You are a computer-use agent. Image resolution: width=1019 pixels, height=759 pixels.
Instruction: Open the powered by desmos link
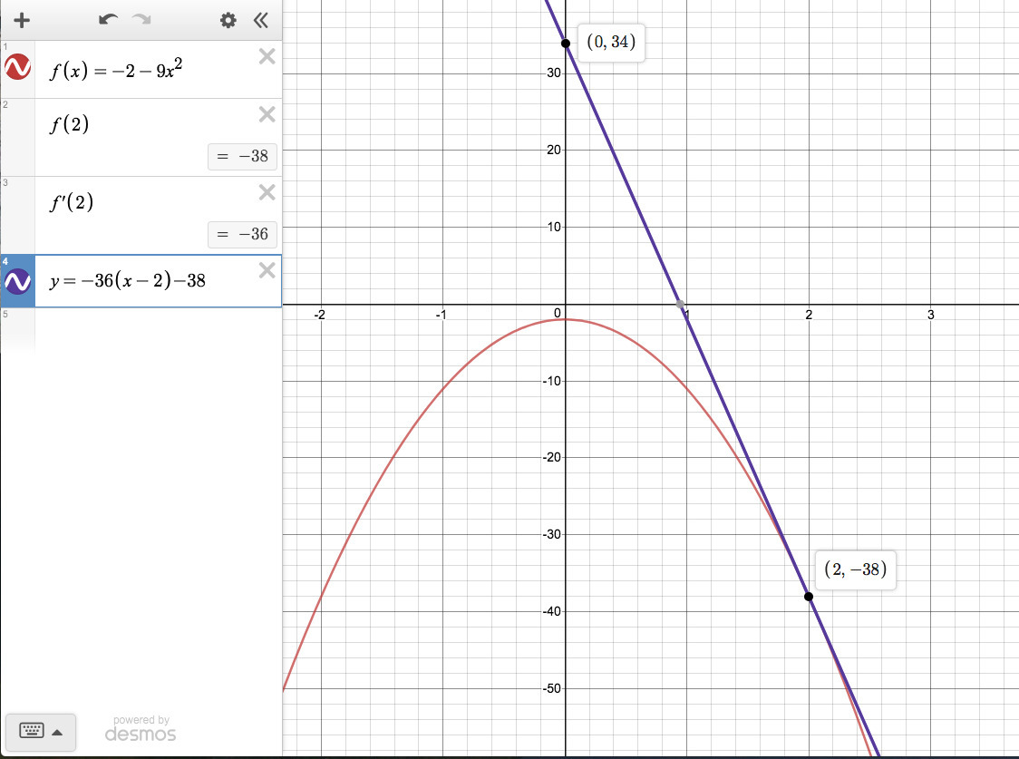click(141, 728)
